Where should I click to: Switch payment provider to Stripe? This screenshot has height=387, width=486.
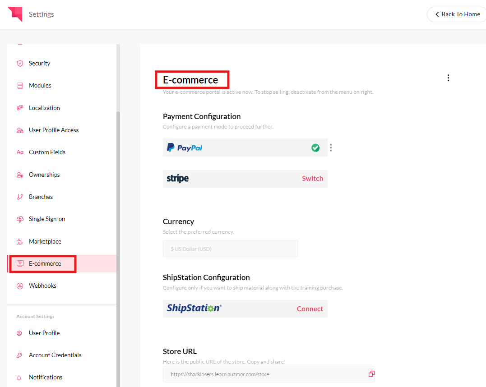click(312, 179)
